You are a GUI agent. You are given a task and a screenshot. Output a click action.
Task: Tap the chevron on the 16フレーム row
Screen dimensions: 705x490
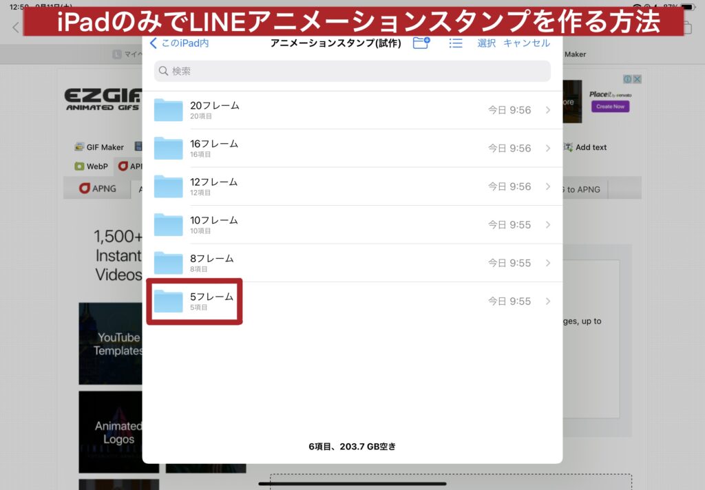(x=547, y=149)
